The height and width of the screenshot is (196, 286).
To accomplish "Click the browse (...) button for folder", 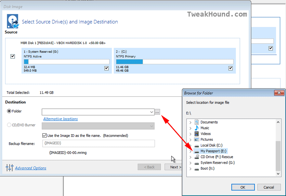I will [x=157, y=112].
